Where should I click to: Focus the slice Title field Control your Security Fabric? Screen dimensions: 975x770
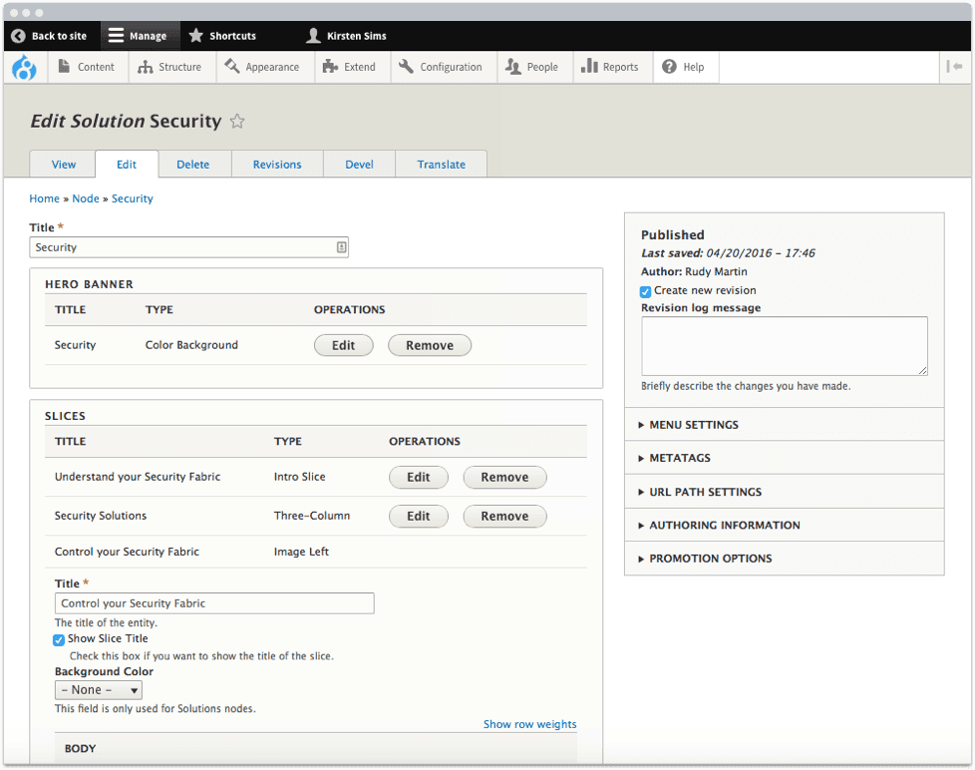(x=214, y=604)
